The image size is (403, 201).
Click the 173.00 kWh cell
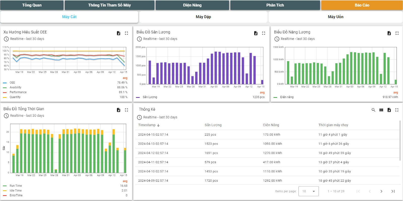tap(272, 135)
